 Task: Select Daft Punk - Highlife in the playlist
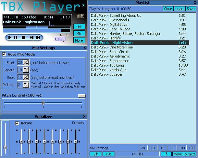pyautogui.click(x=140, y=38)
